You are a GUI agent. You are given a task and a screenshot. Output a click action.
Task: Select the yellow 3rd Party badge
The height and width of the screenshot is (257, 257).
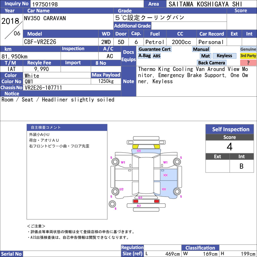point(248,56)
